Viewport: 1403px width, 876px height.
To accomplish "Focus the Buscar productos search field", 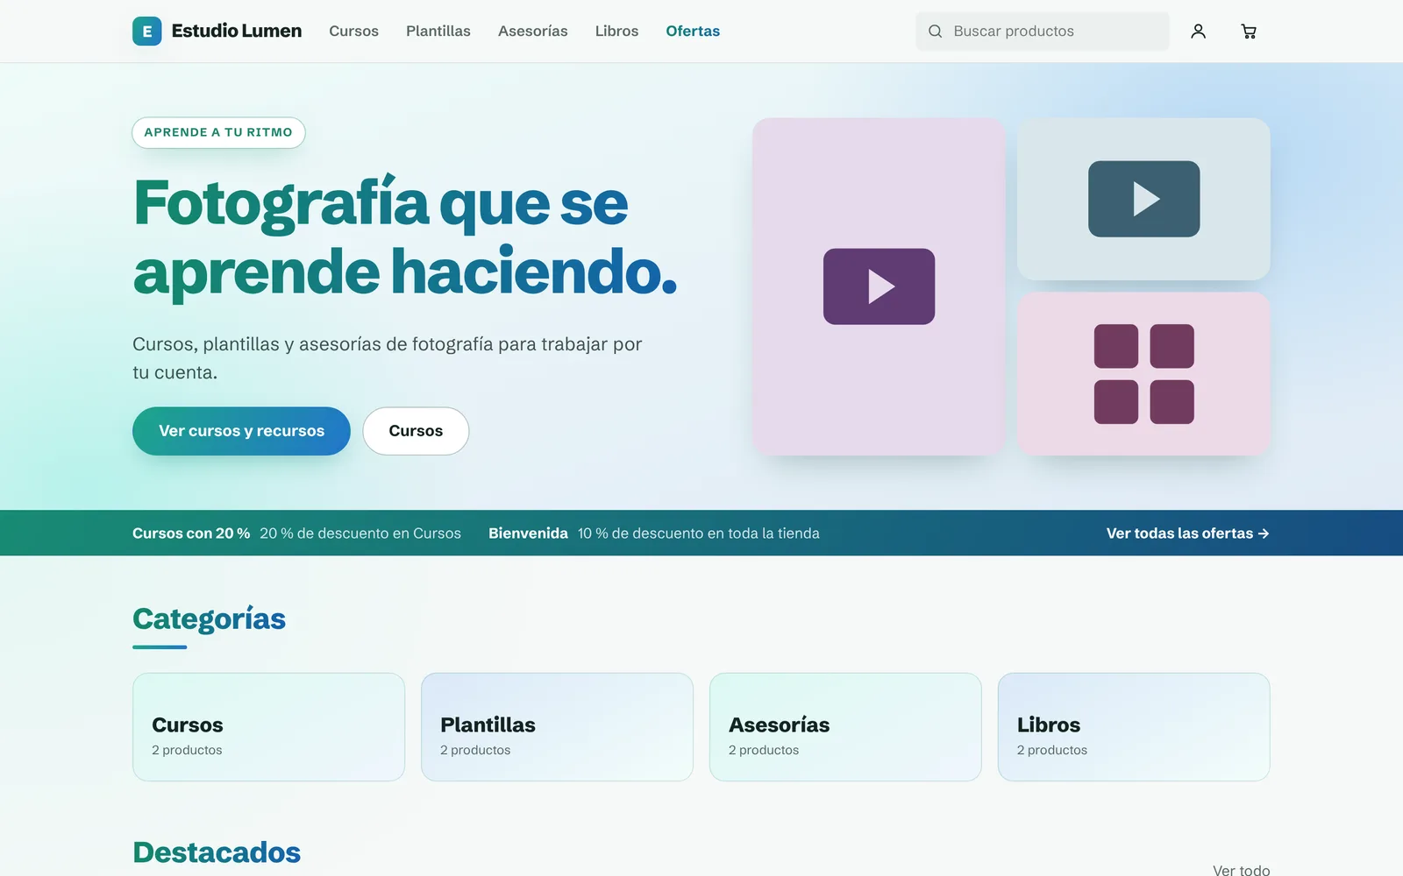I will (x=1043, y=32).
